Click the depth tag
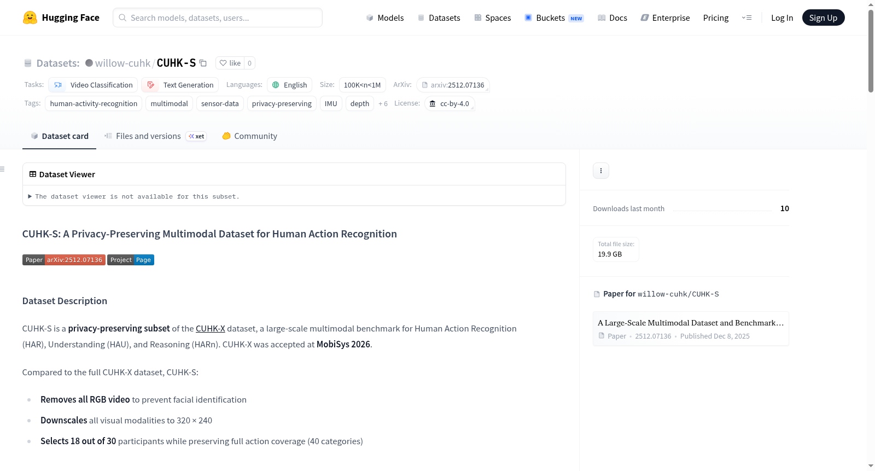This screenshot has height=471, width=875. point(360,103)
